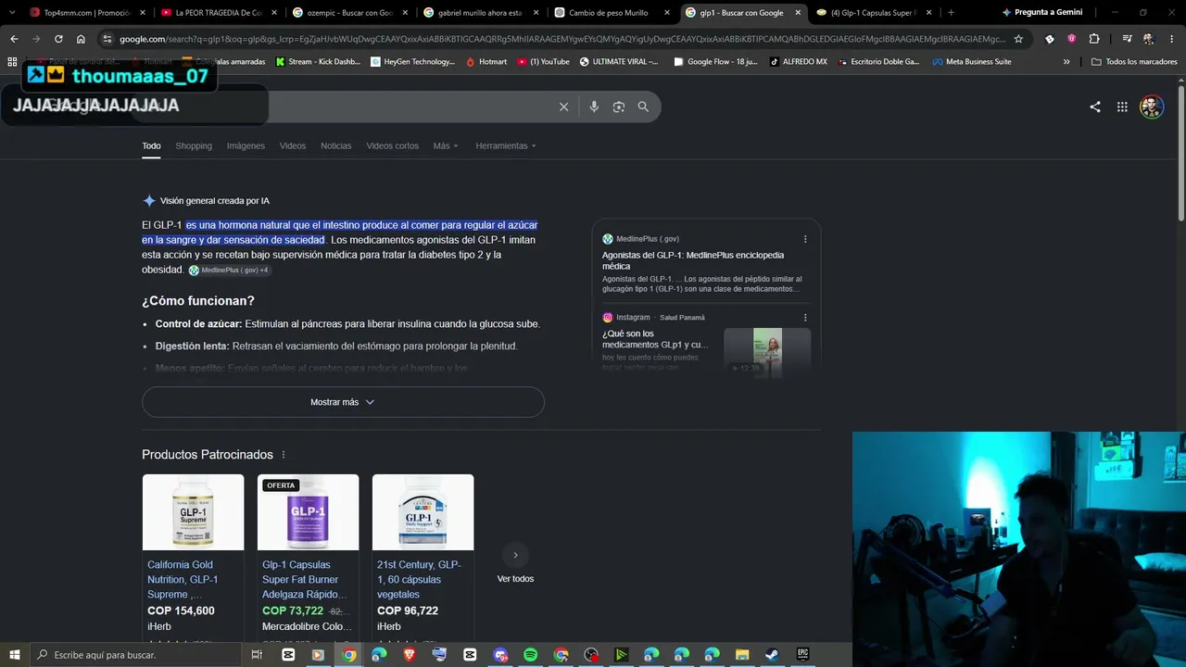Viewport: 1186px width, 667px height.
Task: Search by image with Google Lens
Action: tap(619, 107)
